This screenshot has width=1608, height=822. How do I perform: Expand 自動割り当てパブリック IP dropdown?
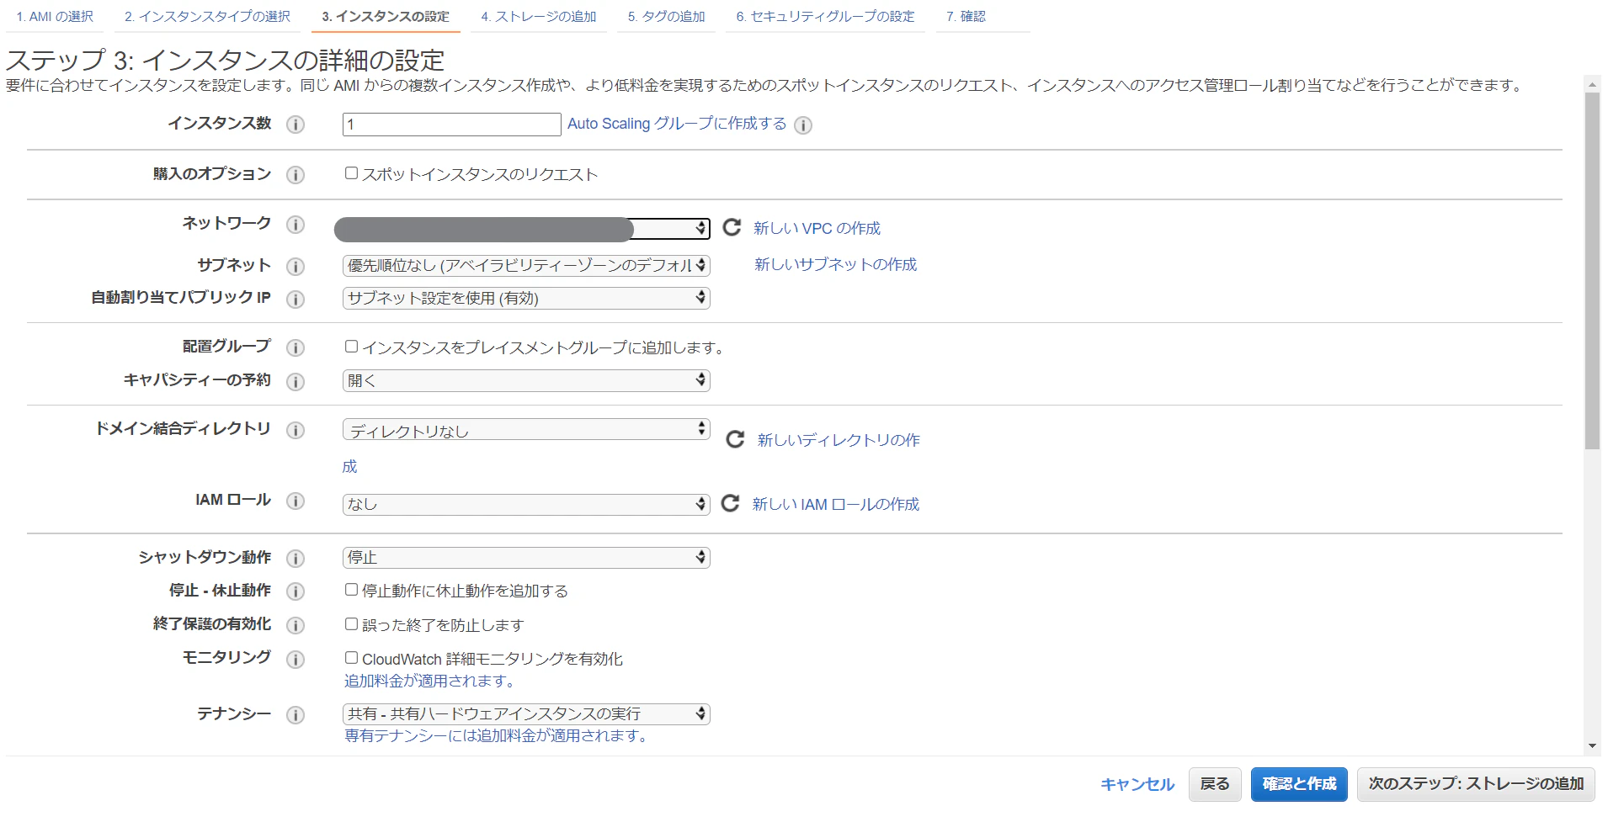click(526, 298)
